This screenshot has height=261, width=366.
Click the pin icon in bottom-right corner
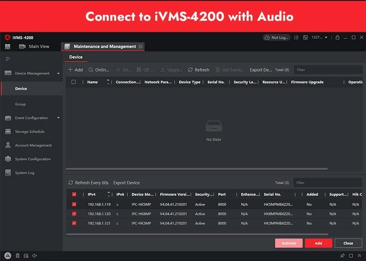(x=342, y=255)
